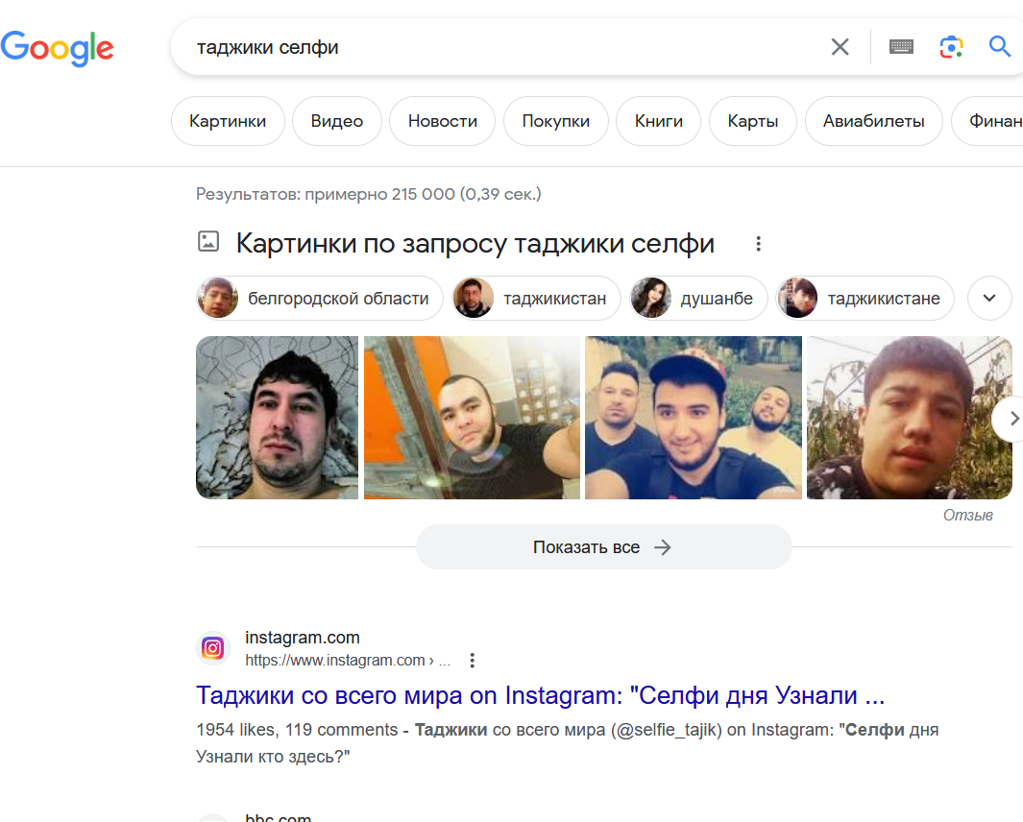The width and height of the screenshot is (1023, 822).
Task: Clear the search query with X
Action: (x=840, y=47)
